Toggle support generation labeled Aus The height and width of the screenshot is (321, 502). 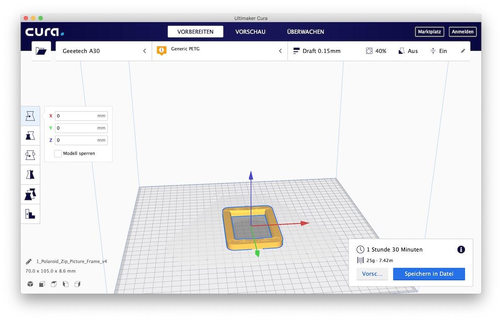(x=408, y=51)
